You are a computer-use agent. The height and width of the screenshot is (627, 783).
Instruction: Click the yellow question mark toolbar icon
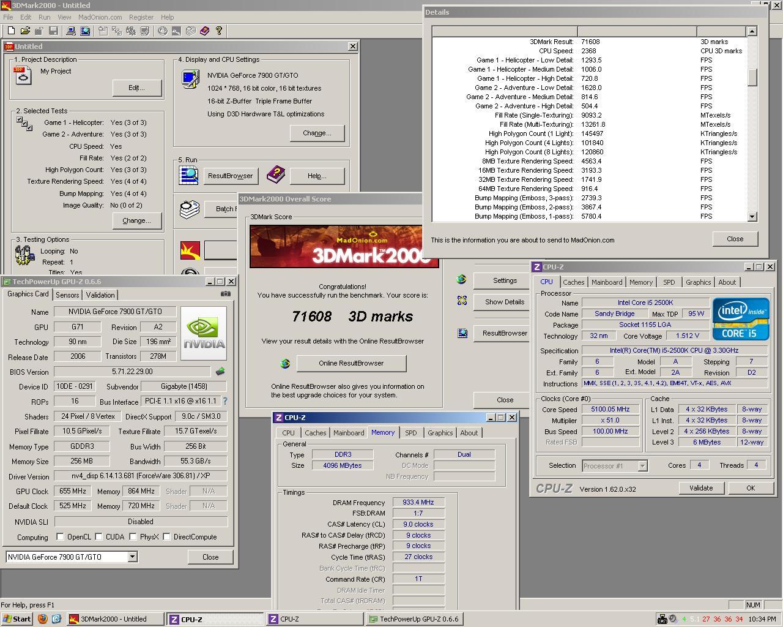[x=218, y=31]
